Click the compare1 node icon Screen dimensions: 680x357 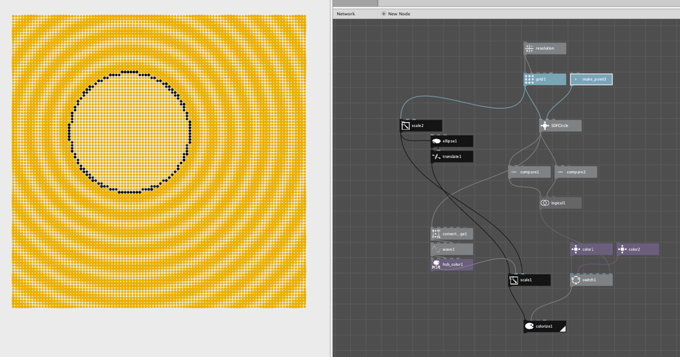tap(514, 172)
